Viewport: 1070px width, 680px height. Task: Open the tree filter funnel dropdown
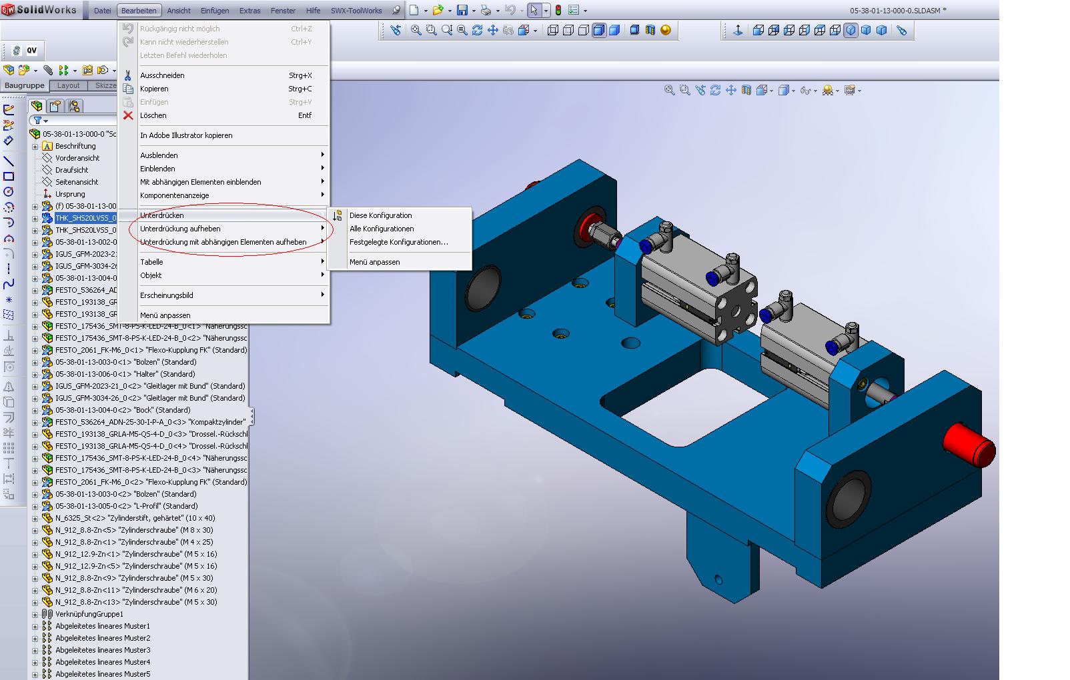click(x=41, y=121)
